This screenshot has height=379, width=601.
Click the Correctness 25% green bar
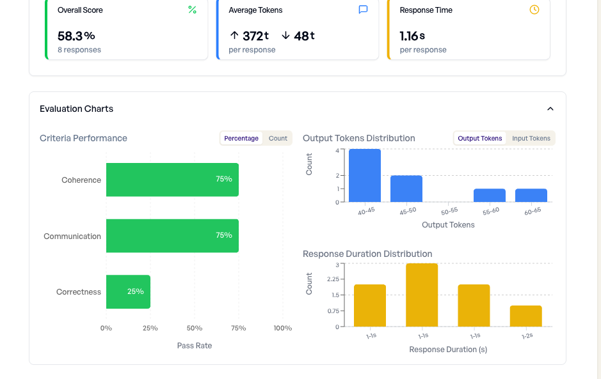click(128, 291)
